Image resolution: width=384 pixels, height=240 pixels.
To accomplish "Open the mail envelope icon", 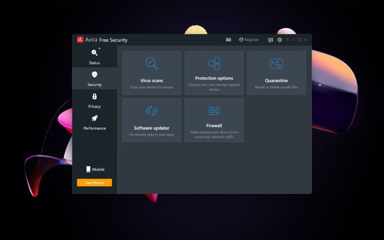I will point(228,40).
